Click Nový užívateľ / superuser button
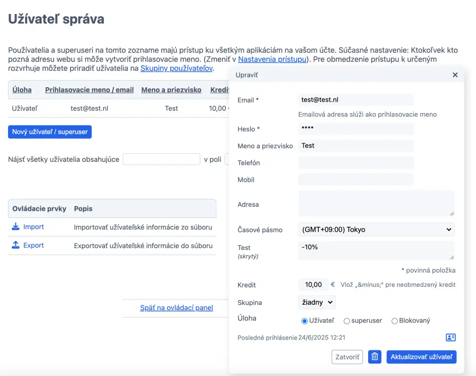The width and height of the screenshot is (476, 376). tap(50, 132)
